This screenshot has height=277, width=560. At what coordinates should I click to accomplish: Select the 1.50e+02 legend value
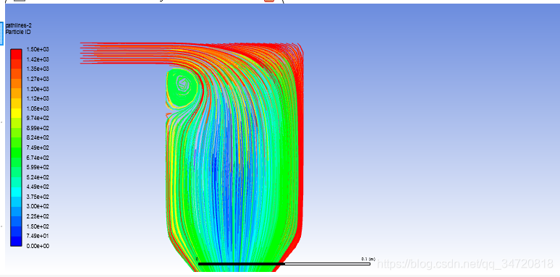point(38,226)
